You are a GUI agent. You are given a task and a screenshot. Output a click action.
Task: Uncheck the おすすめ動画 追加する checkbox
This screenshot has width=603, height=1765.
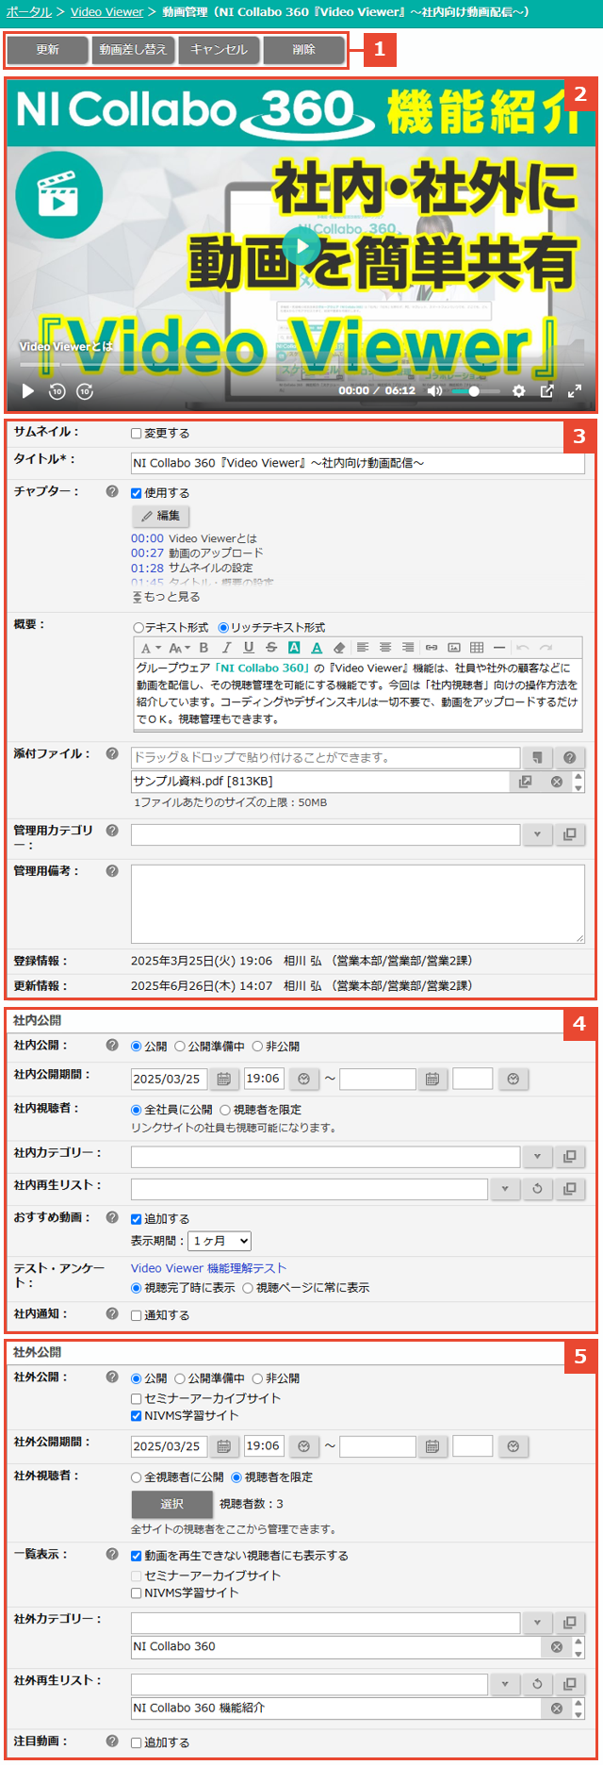click(137, 1219)
